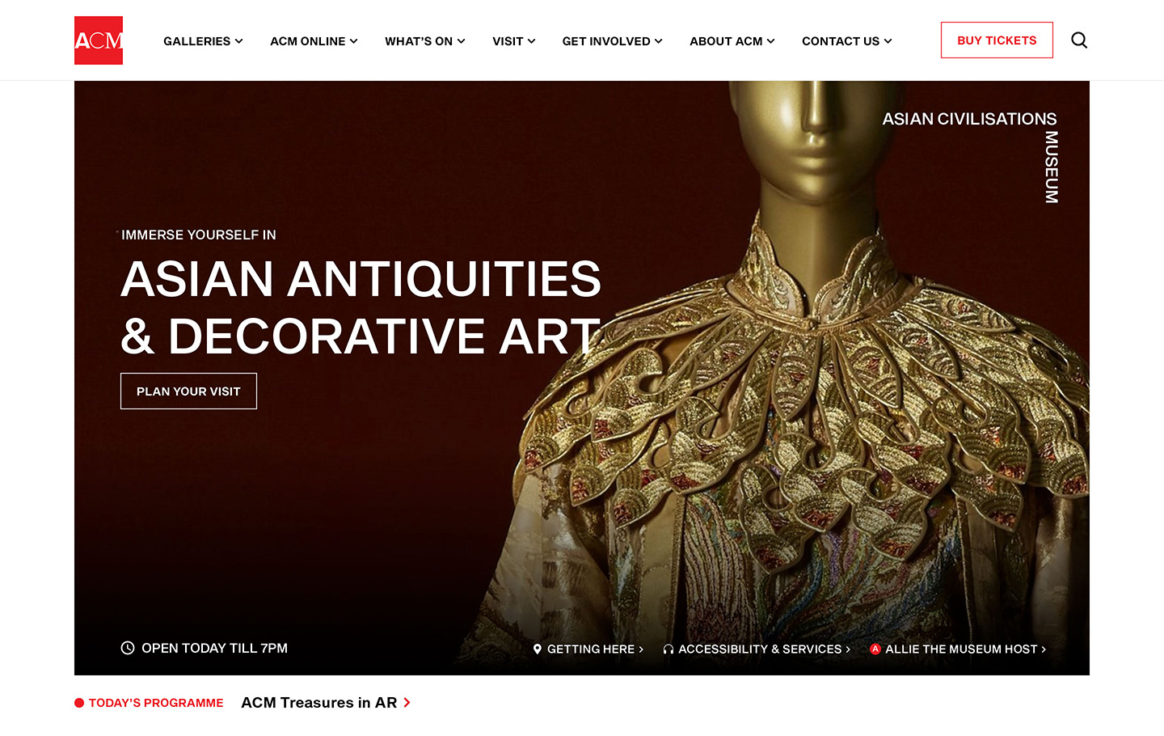Viewport: 1164px width, 736px height.
Task: Click the Buy Tickets button
Action: click(x=997, y=40)
